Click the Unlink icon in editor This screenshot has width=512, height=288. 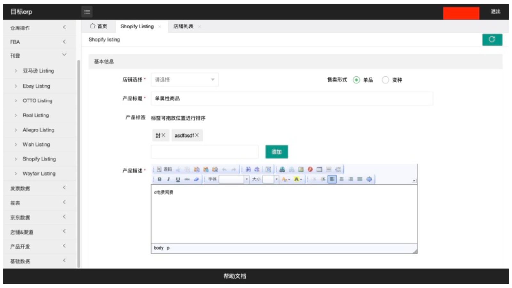click(x=292, y=169)
